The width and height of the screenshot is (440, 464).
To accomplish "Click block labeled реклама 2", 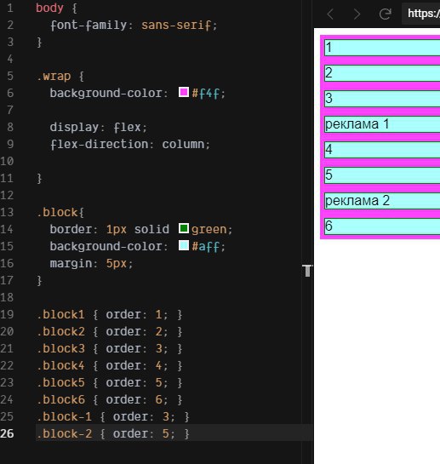I will tap(382, 201).
